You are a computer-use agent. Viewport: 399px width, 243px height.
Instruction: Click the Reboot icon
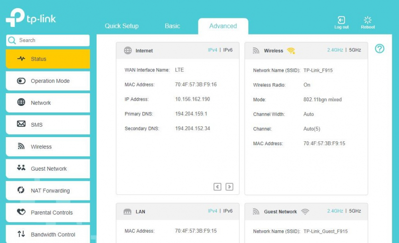367,20
